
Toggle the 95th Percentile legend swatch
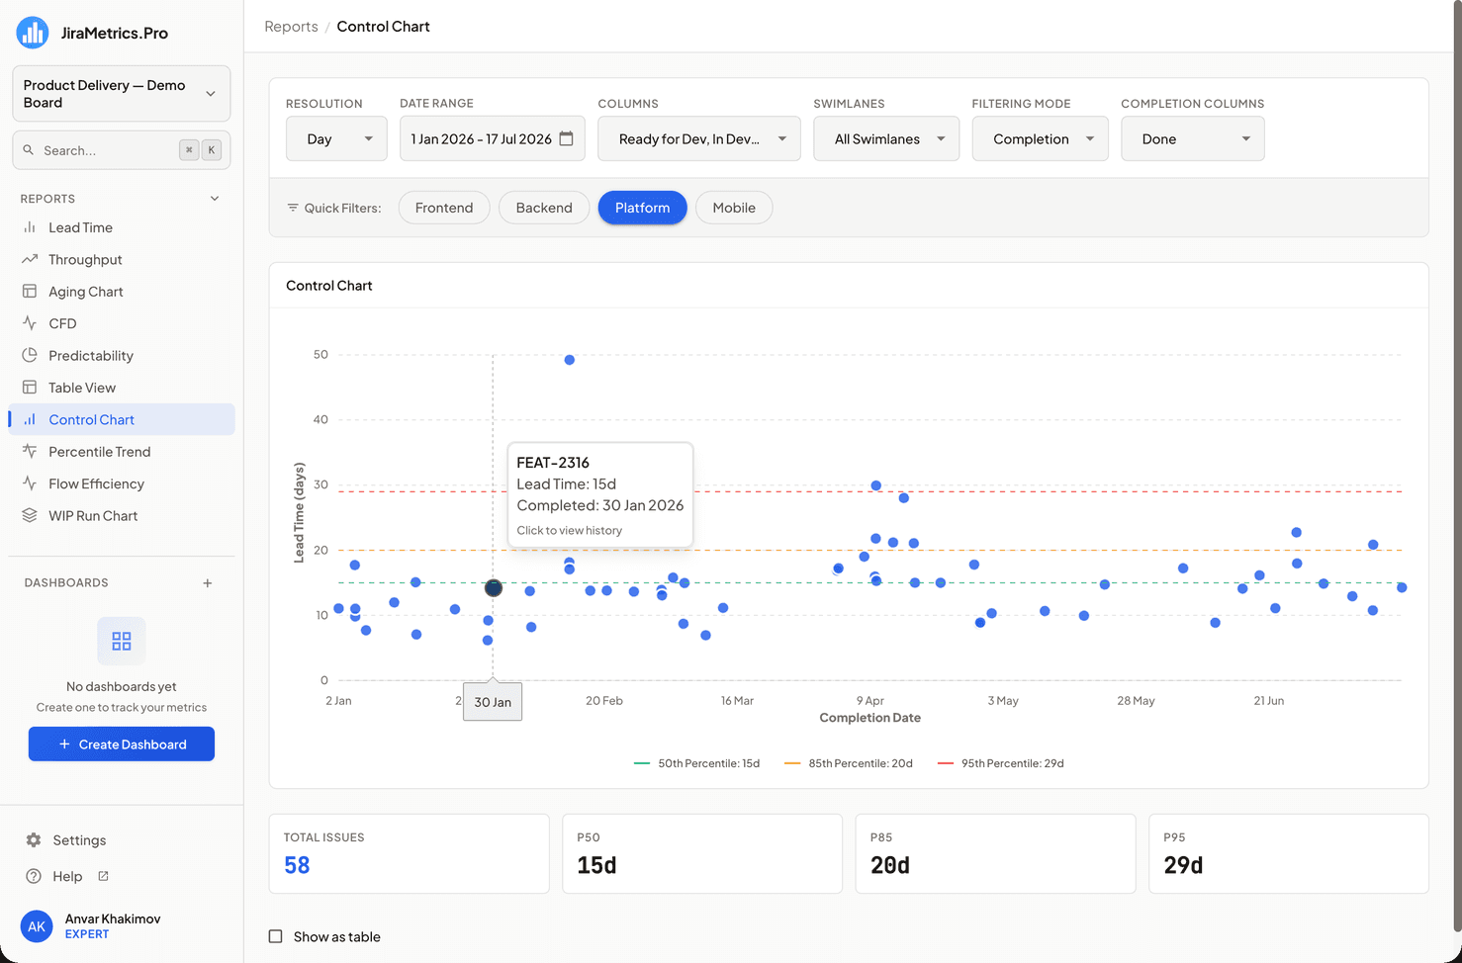click(945, 763)
